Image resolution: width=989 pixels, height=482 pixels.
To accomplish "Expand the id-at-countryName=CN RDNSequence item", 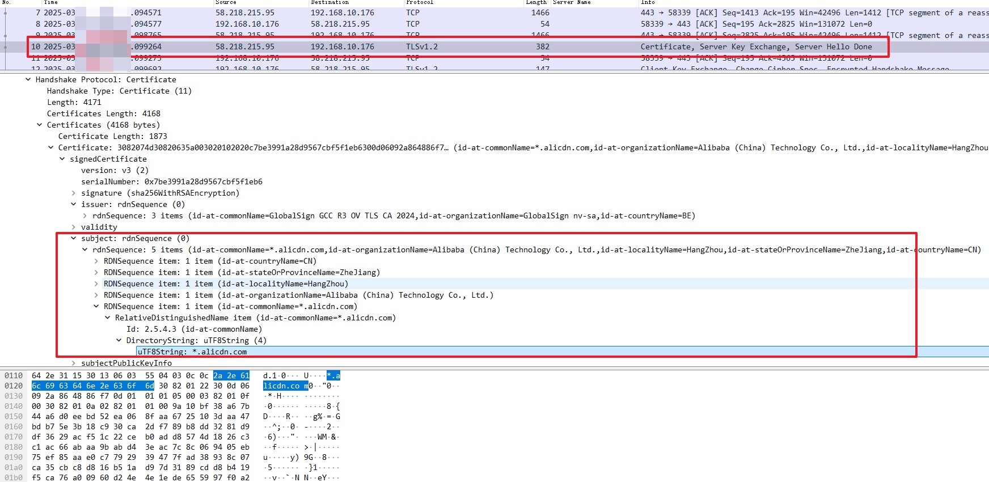I will tap(96, 261).
